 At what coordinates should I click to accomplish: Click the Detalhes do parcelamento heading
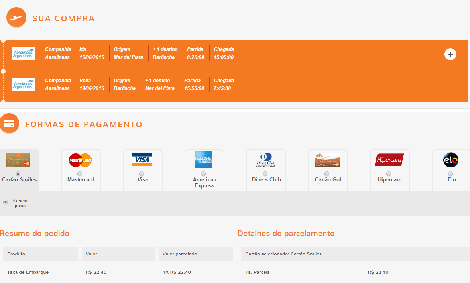click(x=286, y=233)
